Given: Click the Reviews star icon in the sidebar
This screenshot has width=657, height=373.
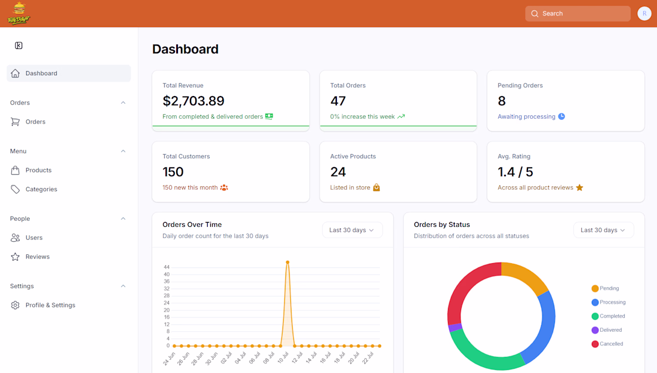Looking at the screenshot, I should point(15,257).
